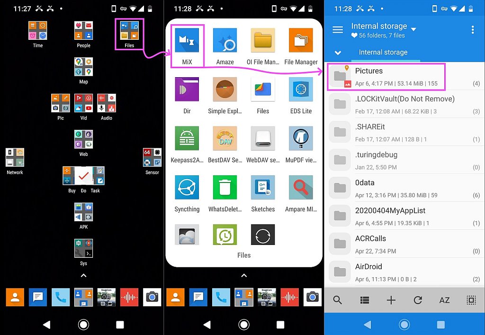This screenshot has width=485, height=335.
Task: Launch the Dir app
Action: coord(187,90)
